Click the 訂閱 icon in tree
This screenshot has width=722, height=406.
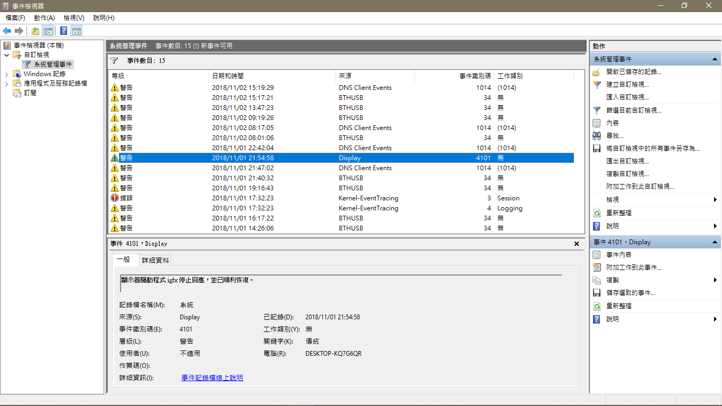pos(17,93)
